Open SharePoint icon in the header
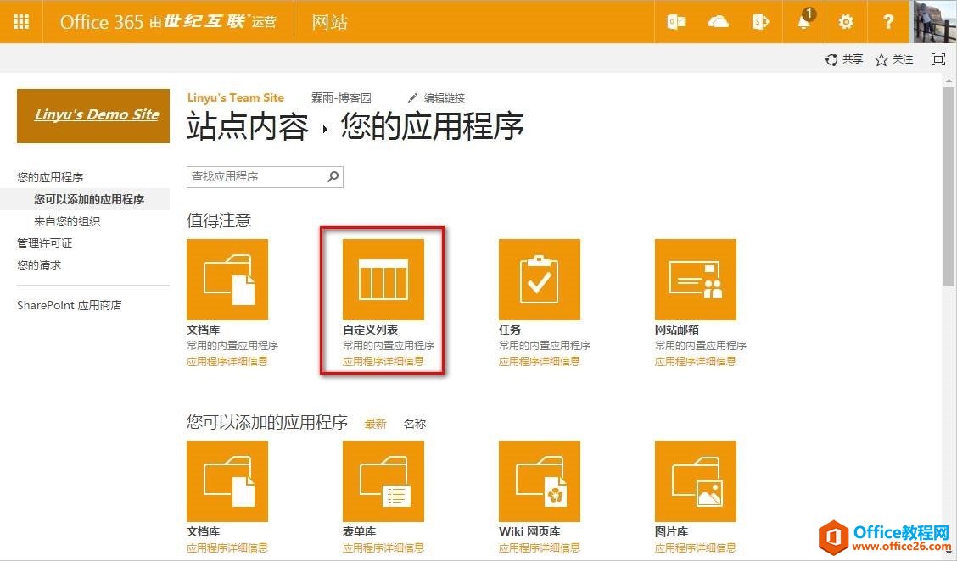Viewport: 957px width, 561px height. 761,22
